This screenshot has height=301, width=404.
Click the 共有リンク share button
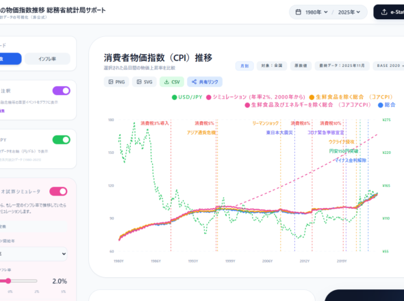click(205, 82)
